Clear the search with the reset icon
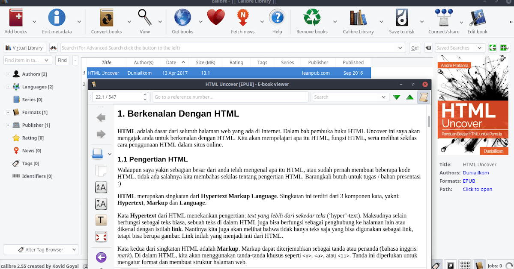This screenshot has height=269, width=514. (428, 48)
